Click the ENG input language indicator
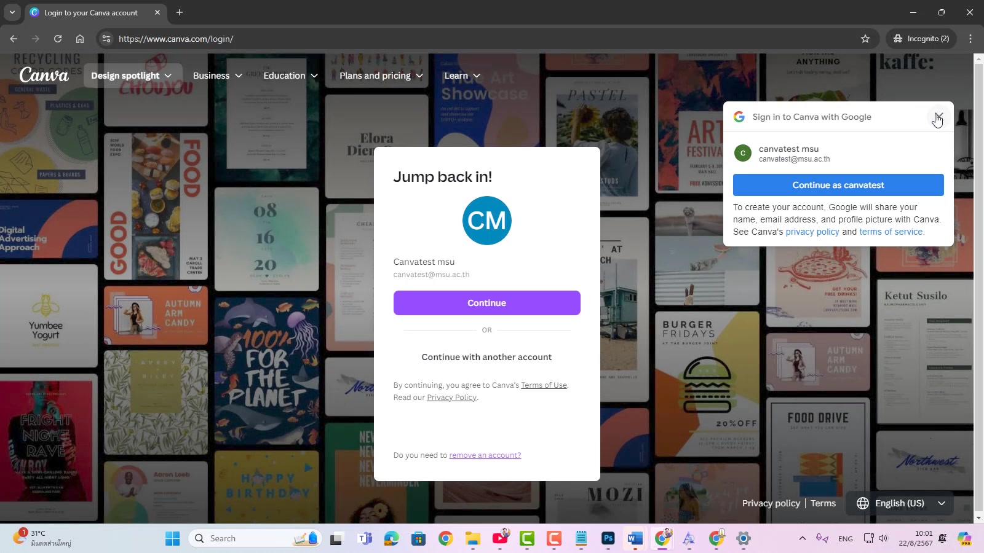The image size is (984, 553). click(846, 539)
